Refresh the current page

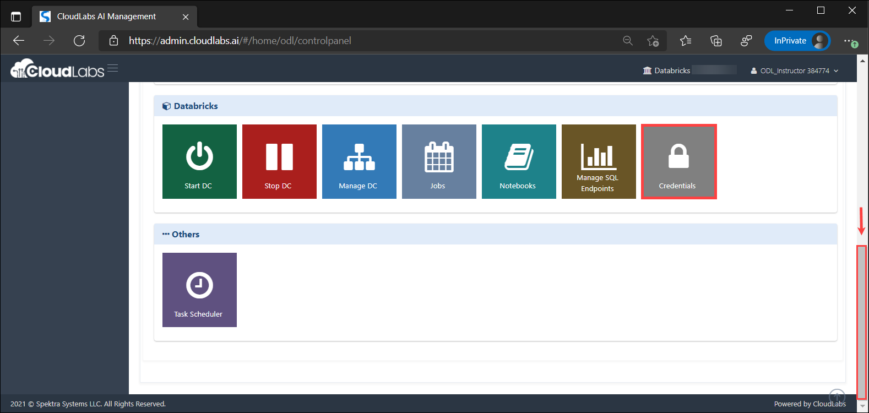click(x=79, y=41)
